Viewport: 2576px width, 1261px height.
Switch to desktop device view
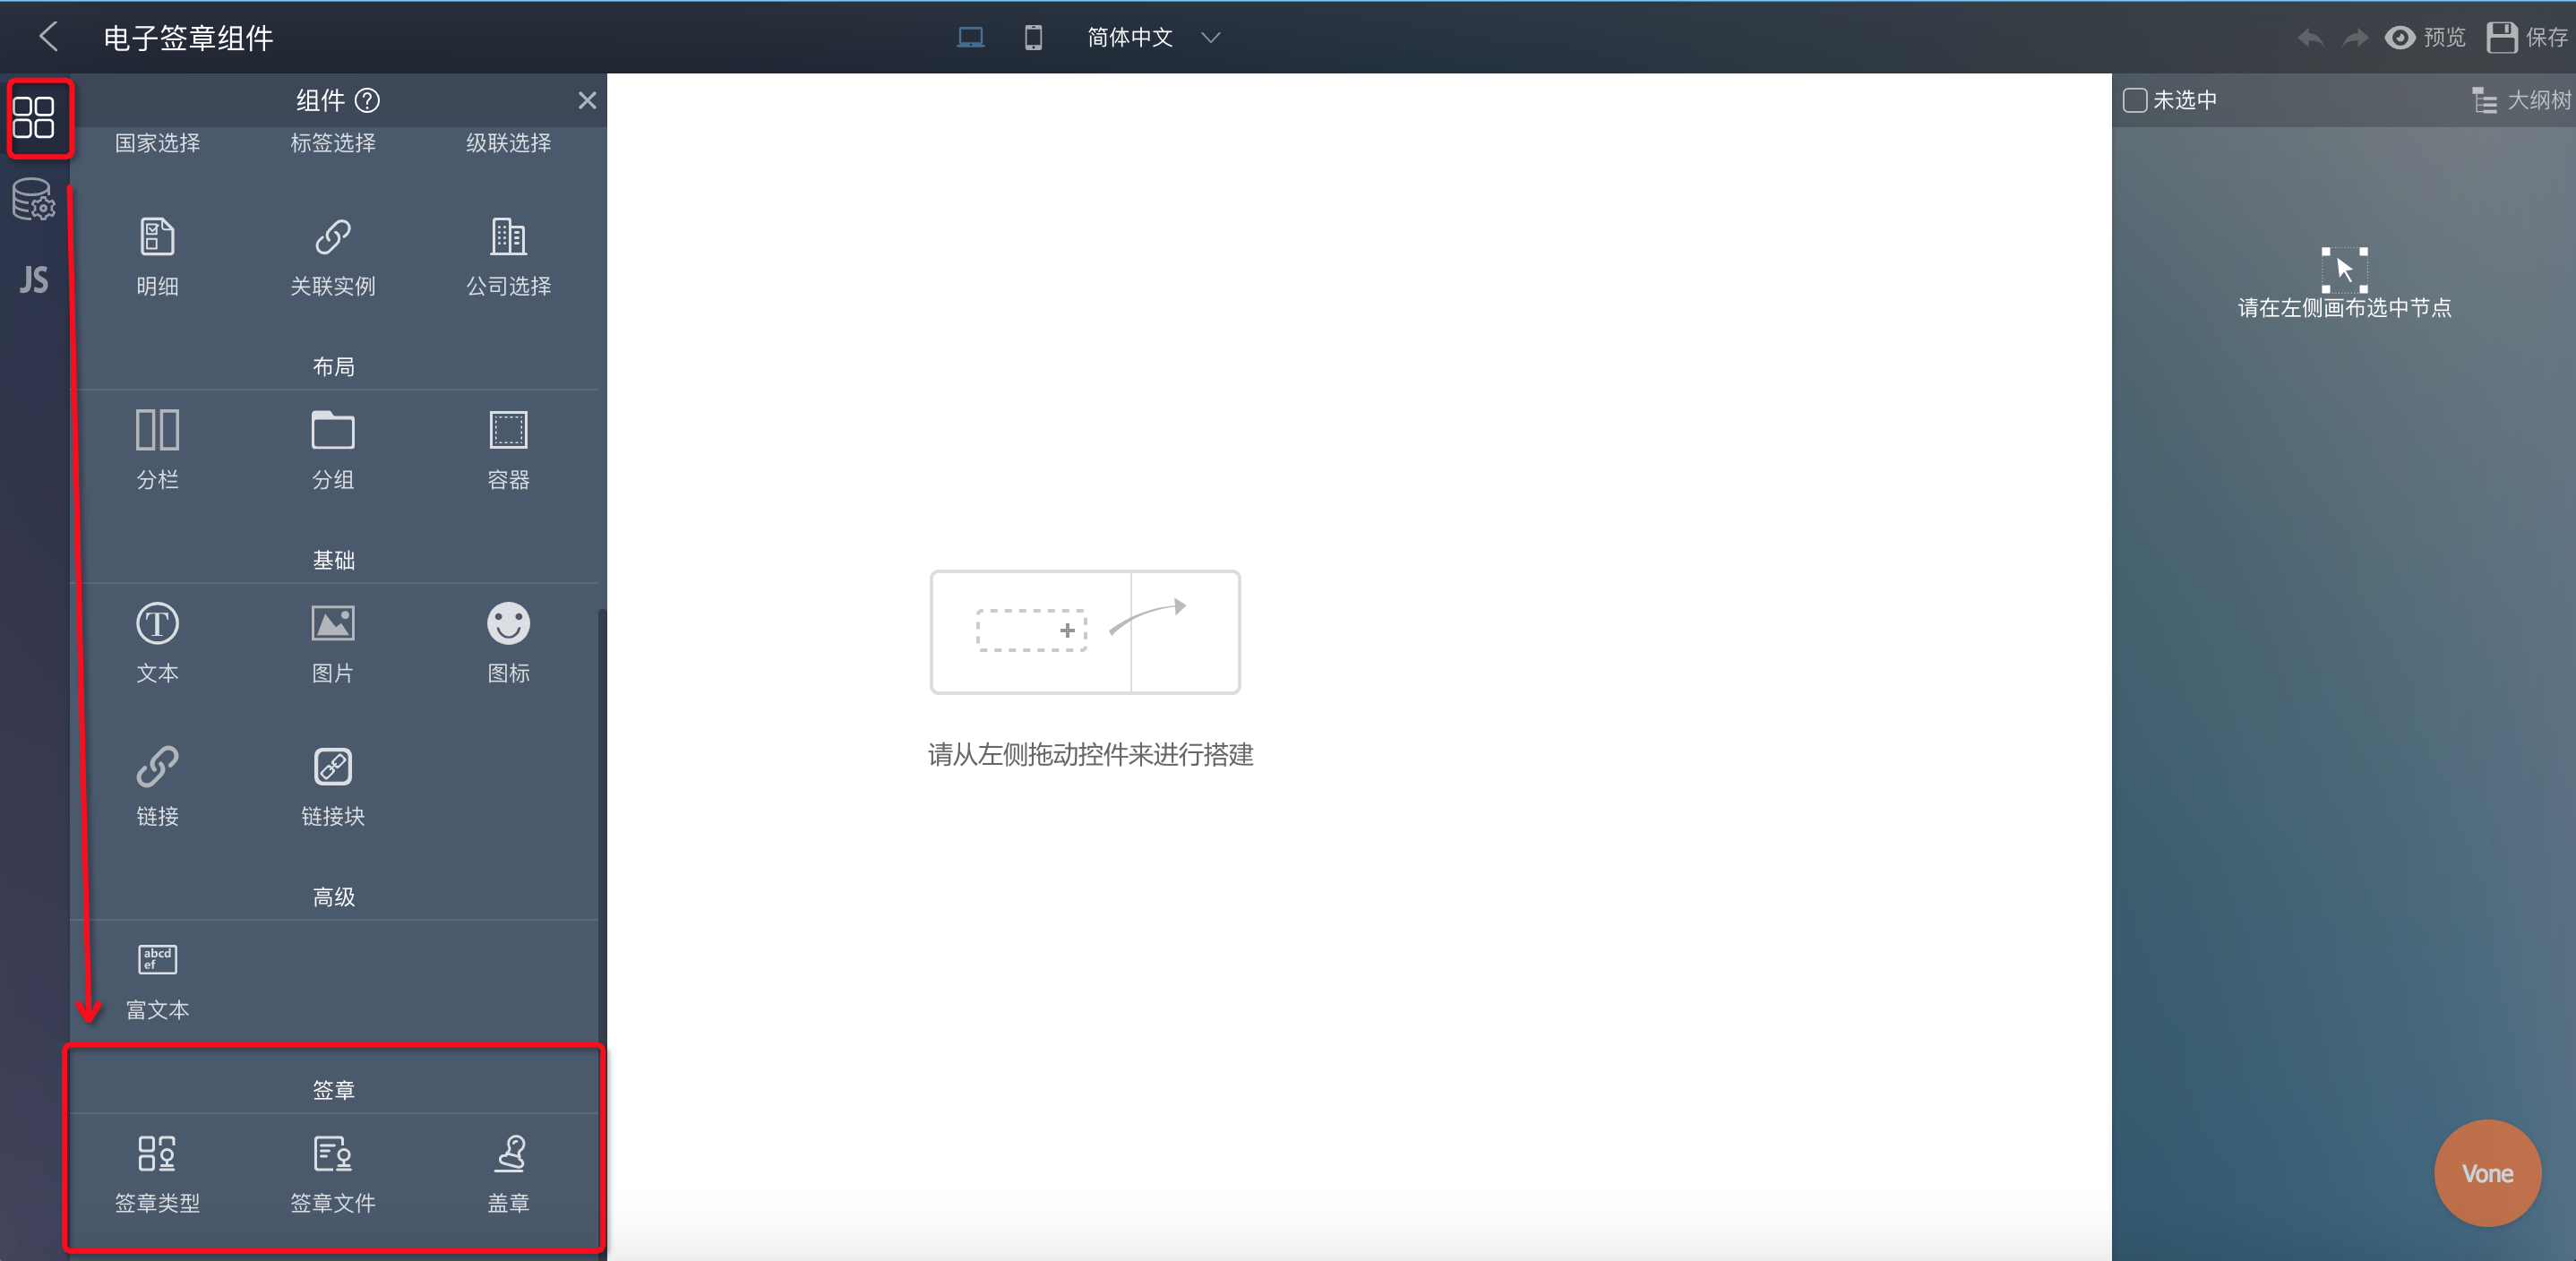(x=970, y=38)
